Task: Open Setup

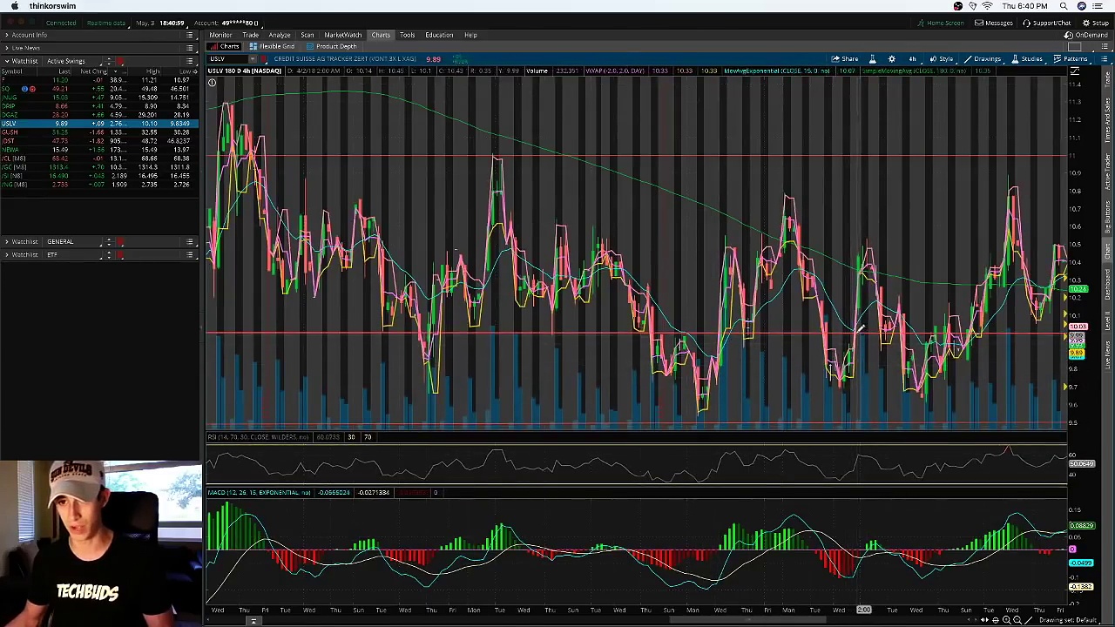Action: click(1096, 23)
